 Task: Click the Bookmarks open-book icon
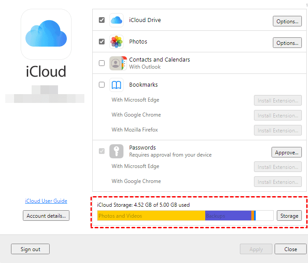tap(116, 85)
